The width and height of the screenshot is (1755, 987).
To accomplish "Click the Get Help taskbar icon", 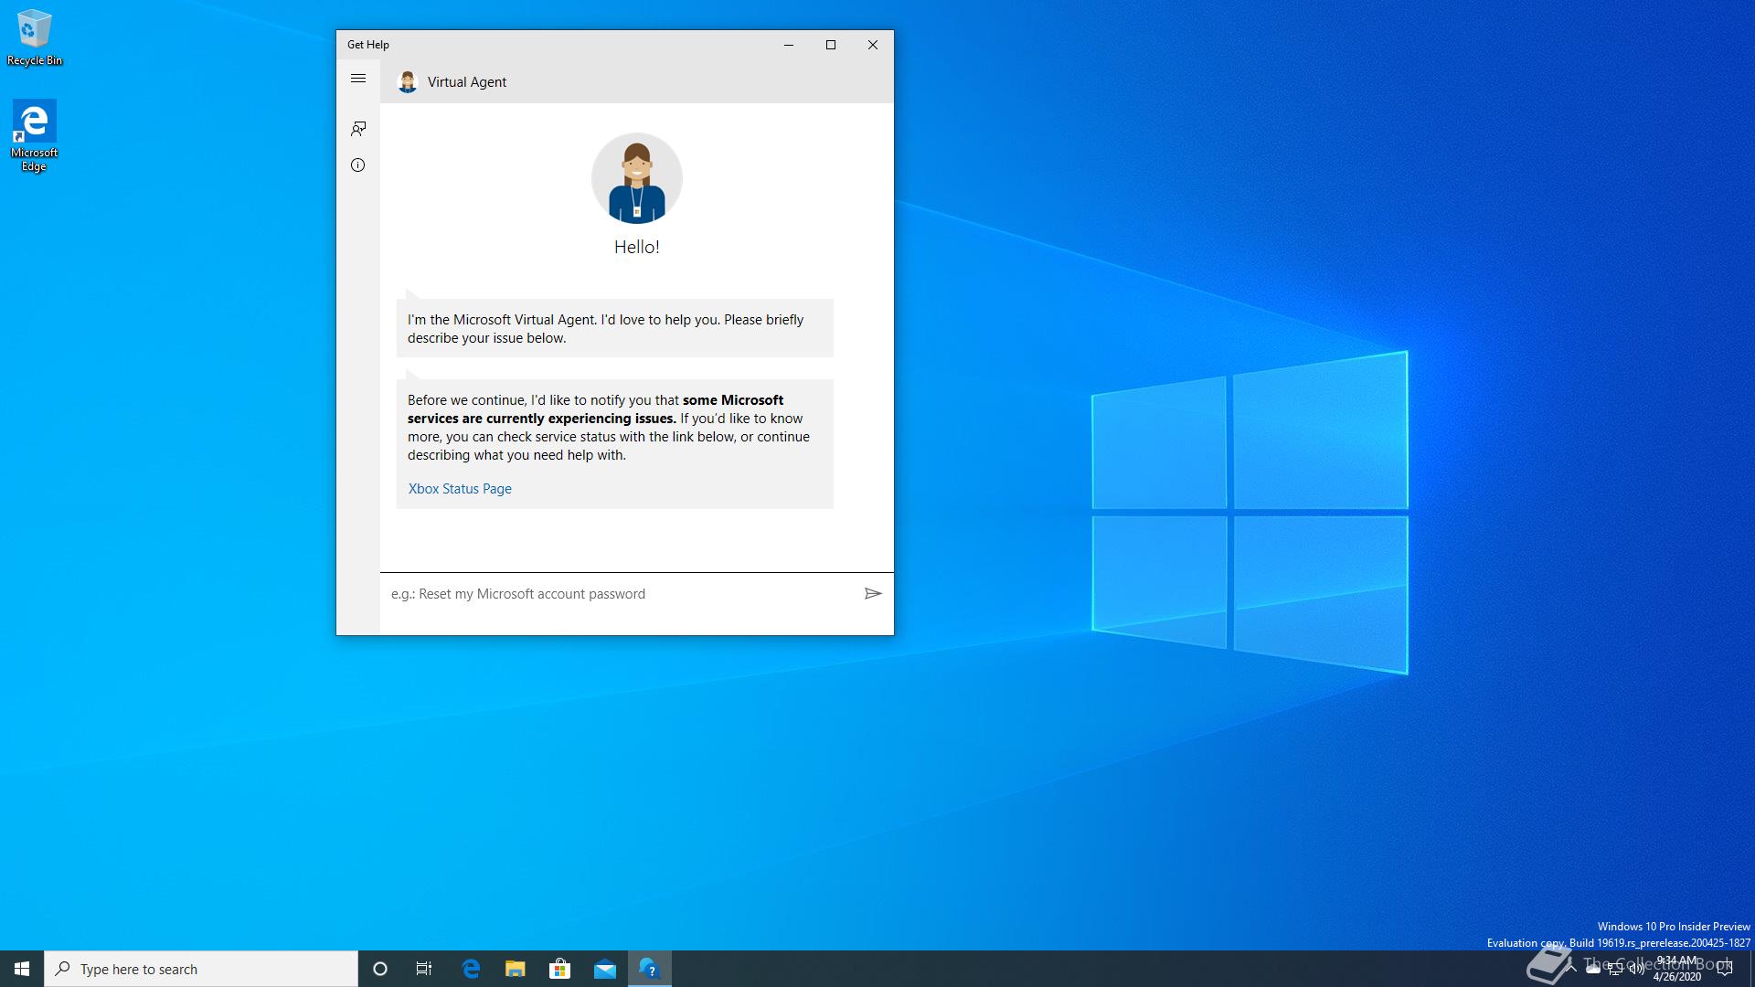I will [x=650, y=969].
